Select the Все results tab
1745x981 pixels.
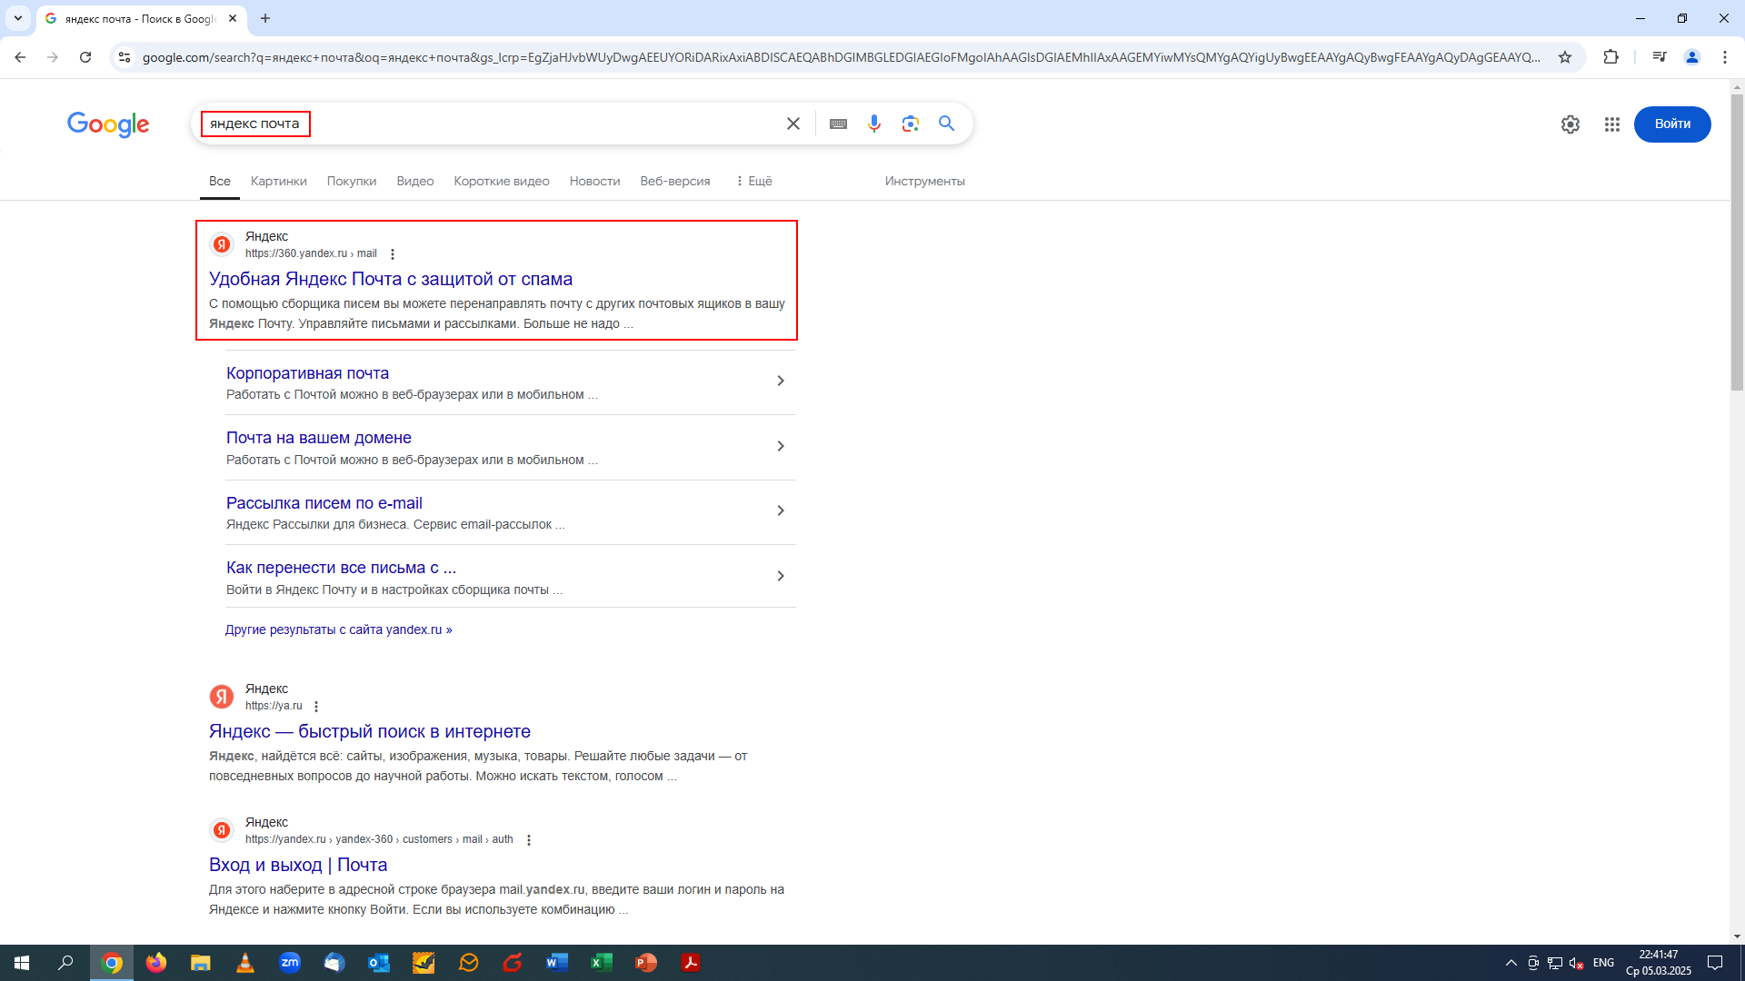220,181
